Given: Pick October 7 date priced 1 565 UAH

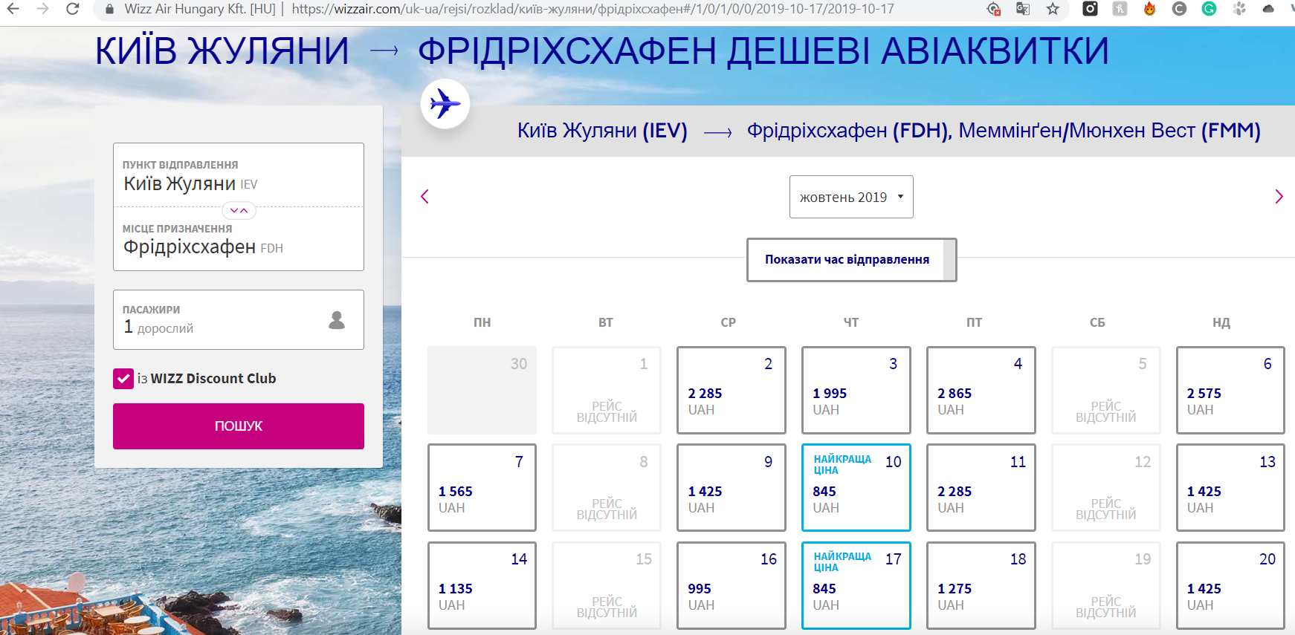Looking at the screenshot, I should (x=482, y=488).
